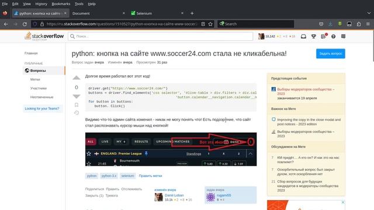This screenshot has height=210, width=374.
Task: Select Вопросы in the sidebar
Action: click(44, 71)
